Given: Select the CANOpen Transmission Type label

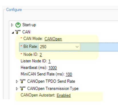Looking at the screenshot, I should 53,89.
